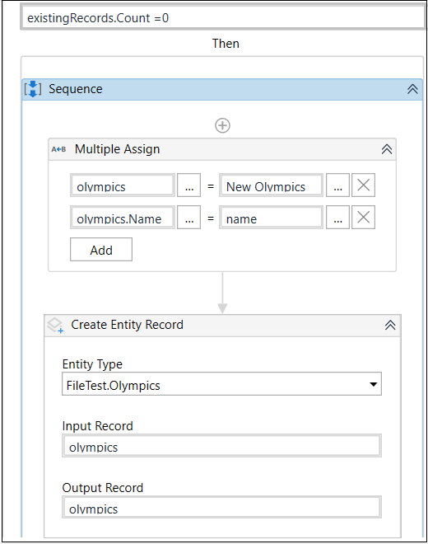This screenshot has width=428, height=544.
Task: Edit the New Olympics value field
Action: 271,185
